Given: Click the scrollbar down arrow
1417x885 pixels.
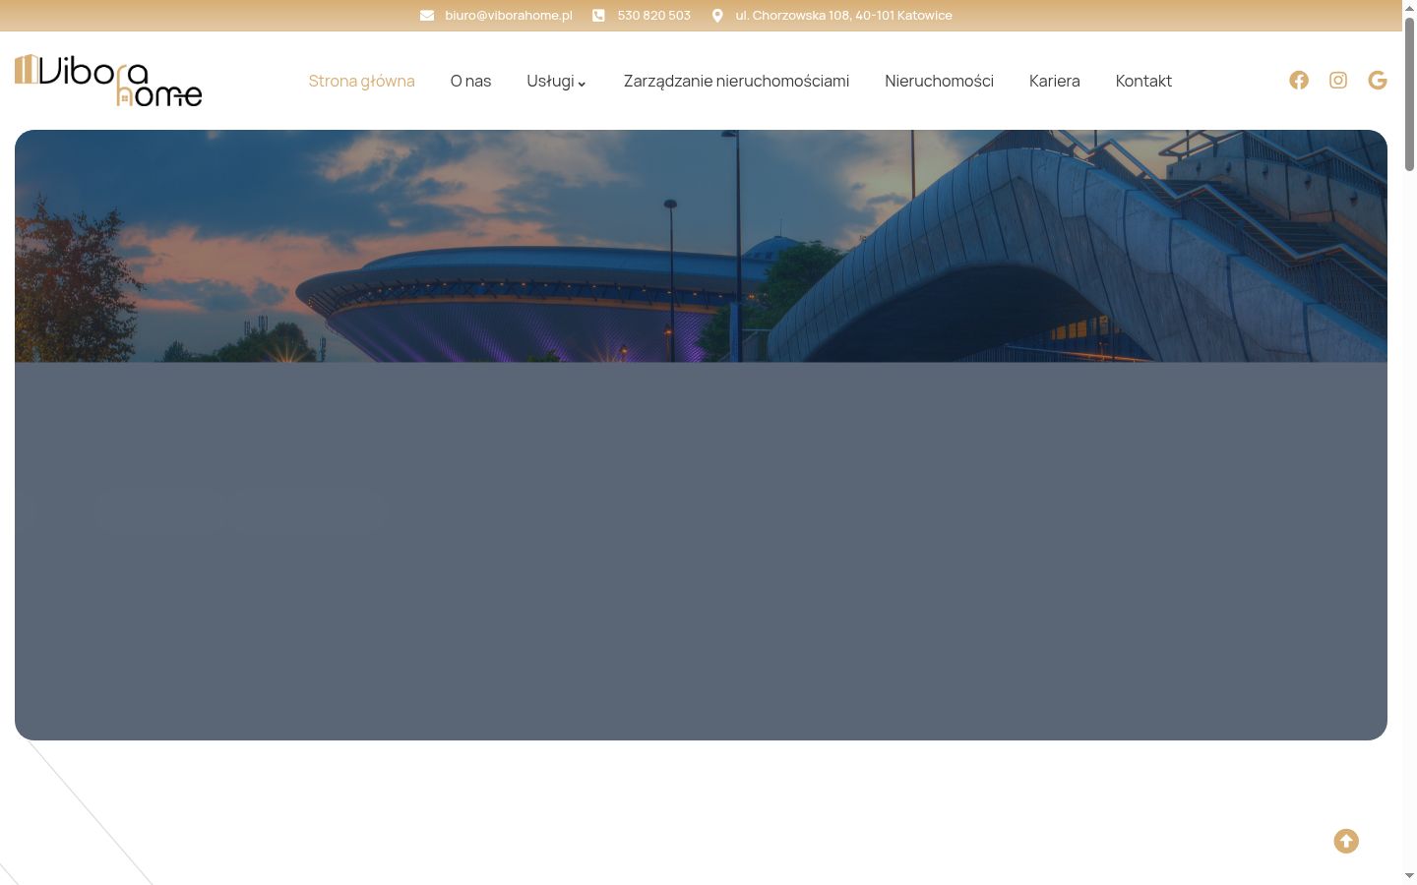Looking at the screenshot, I should pyautogui.click(x=1409, y=876).
